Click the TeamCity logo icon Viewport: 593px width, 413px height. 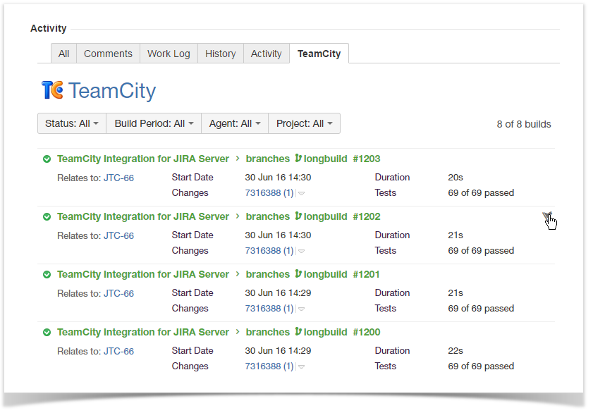coord(52,90)
